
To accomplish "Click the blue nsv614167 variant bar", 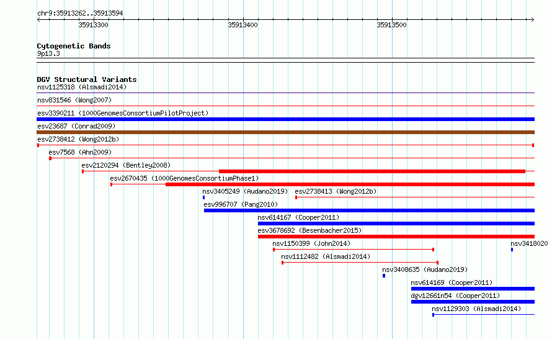I will point(396,224).
